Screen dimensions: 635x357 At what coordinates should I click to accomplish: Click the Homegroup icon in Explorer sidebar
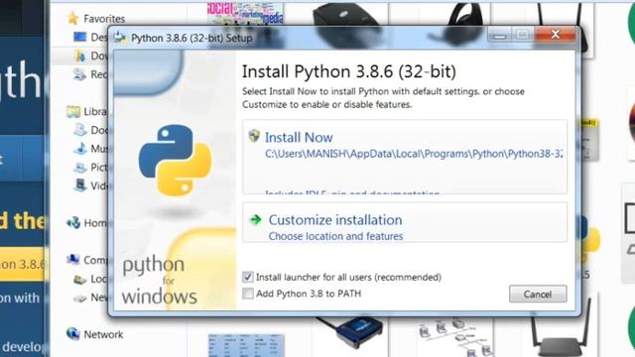[73, 222]
